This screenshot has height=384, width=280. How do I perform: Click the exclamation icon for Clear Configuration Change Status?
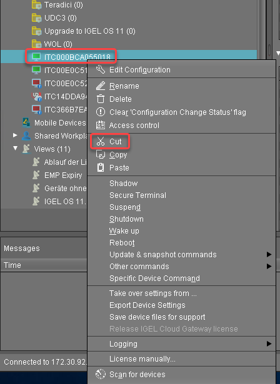click(100, 112)
